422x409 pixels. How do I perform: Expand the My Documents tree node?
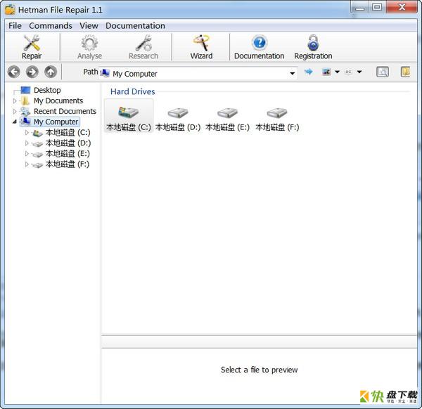click(15, 100)
